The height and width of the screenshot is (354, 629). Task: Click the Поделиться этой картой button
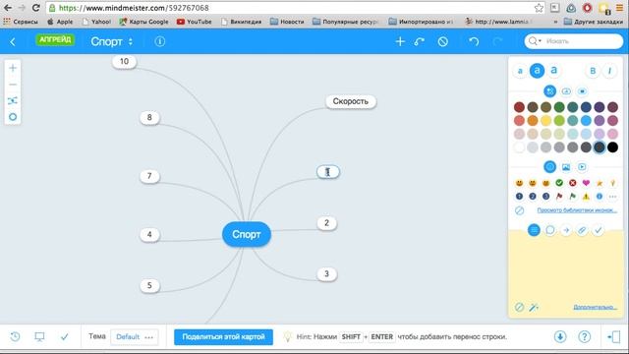[223, 336]
